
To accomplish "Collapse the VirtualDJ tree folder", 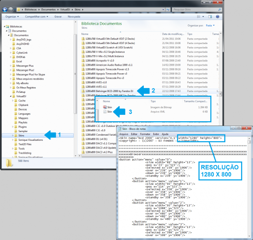I will [x=11, y=96].
